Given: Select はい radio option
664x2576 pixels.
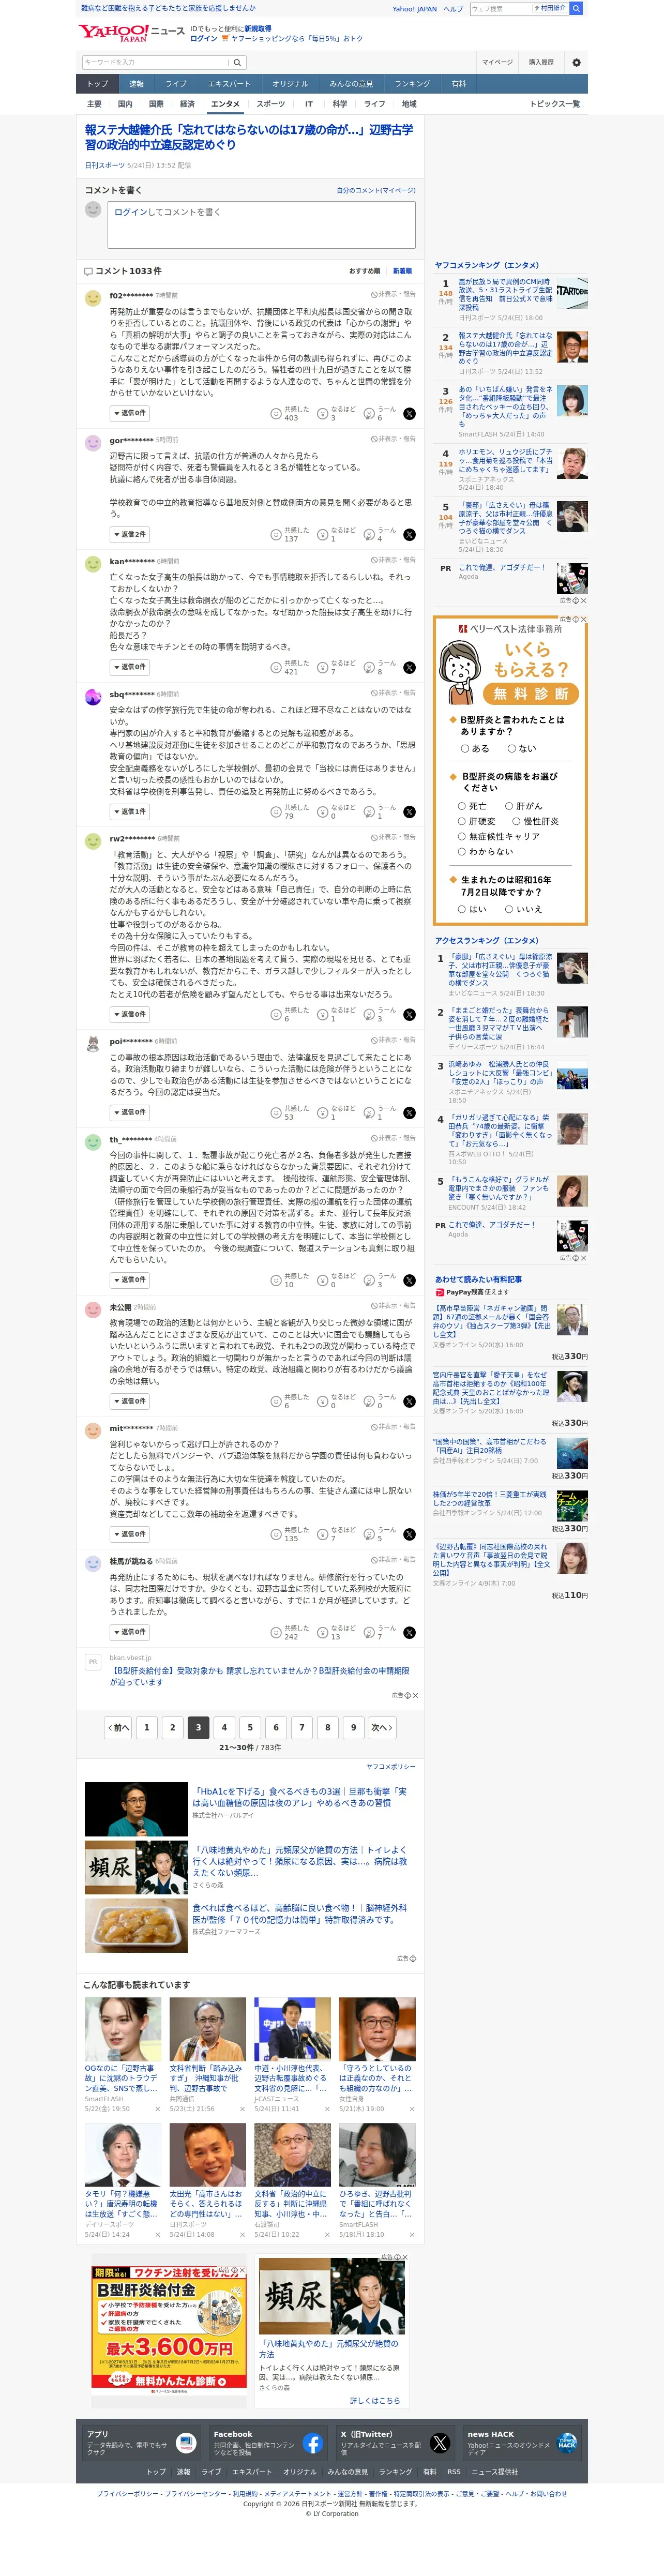Looking at the screenshot, I should pos(462,909).
